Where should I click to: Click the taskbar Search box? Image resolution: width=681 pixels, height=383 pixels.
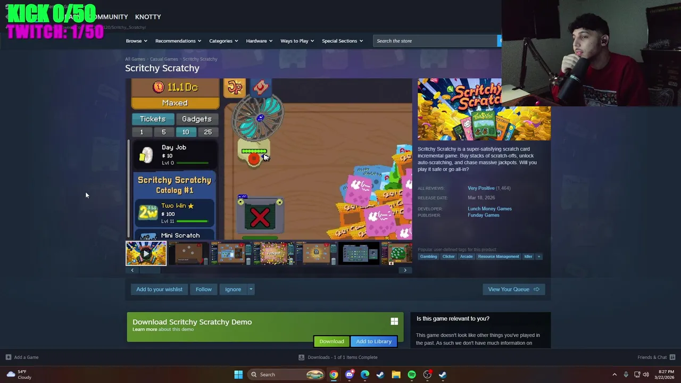[x=286, y=374]
